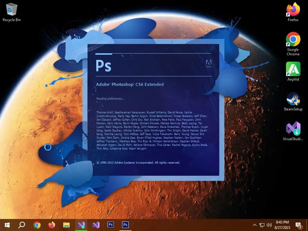Open taskbar Search magnifier
Image resolution: width=308 pixels, height=231 pixels.
coord(22,225)
